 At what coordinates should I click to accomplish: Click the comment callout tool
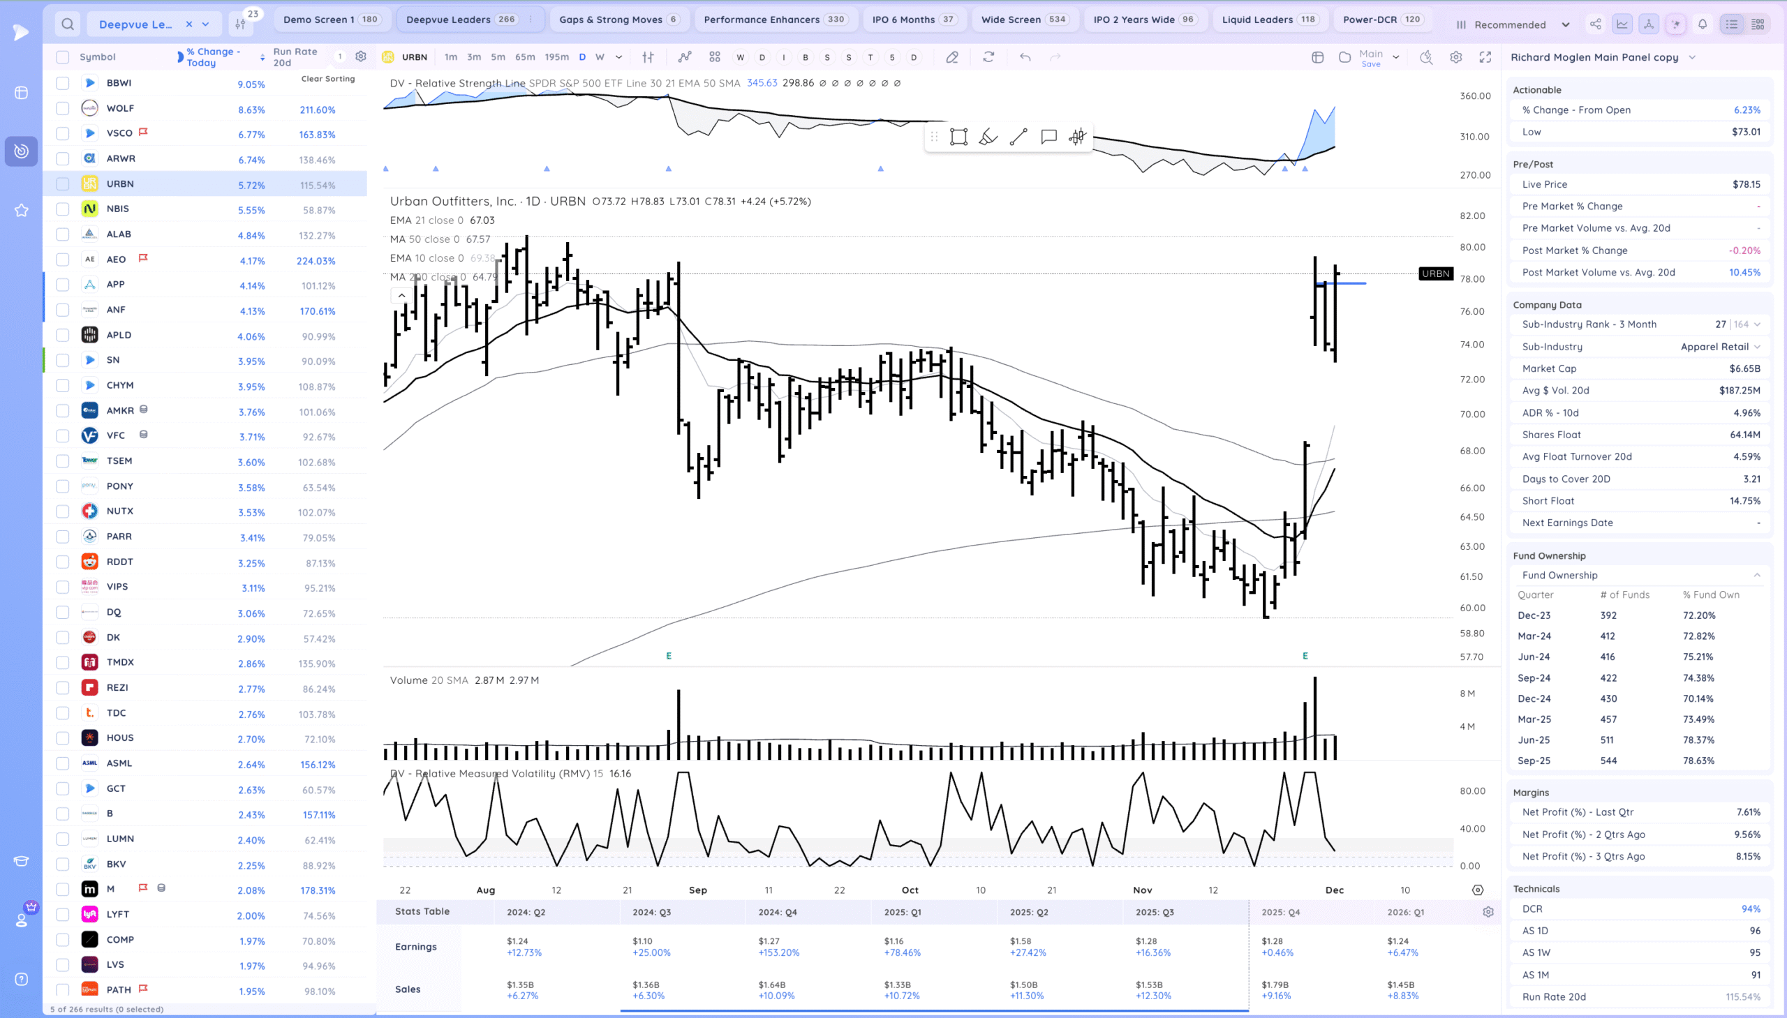click(x=1048, y=137)
